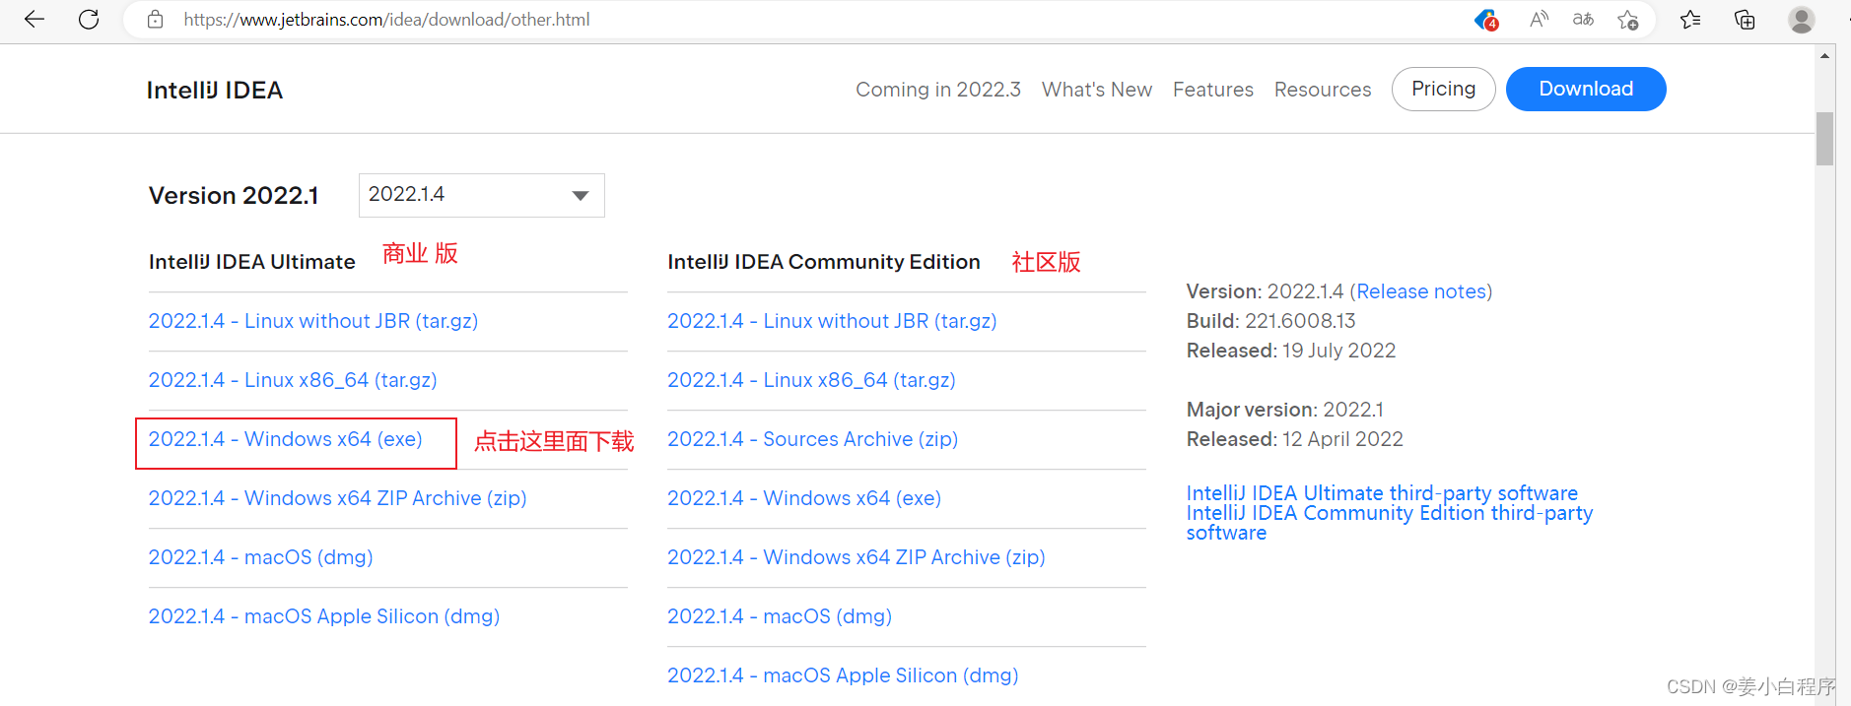Click the scrollbar up arrow
This screenshot has width=1851, height=706.
click(x=1825, y=56)
